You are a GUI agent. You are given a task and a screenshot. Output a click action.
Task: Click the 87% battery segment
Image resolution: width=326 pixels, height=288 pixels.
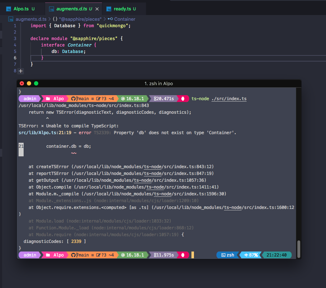(x=251, y=255)
